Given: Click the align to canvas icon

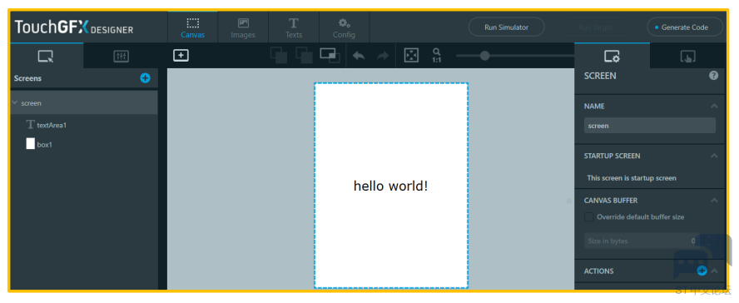Looking at the screenshot, I should coord(330,56).
